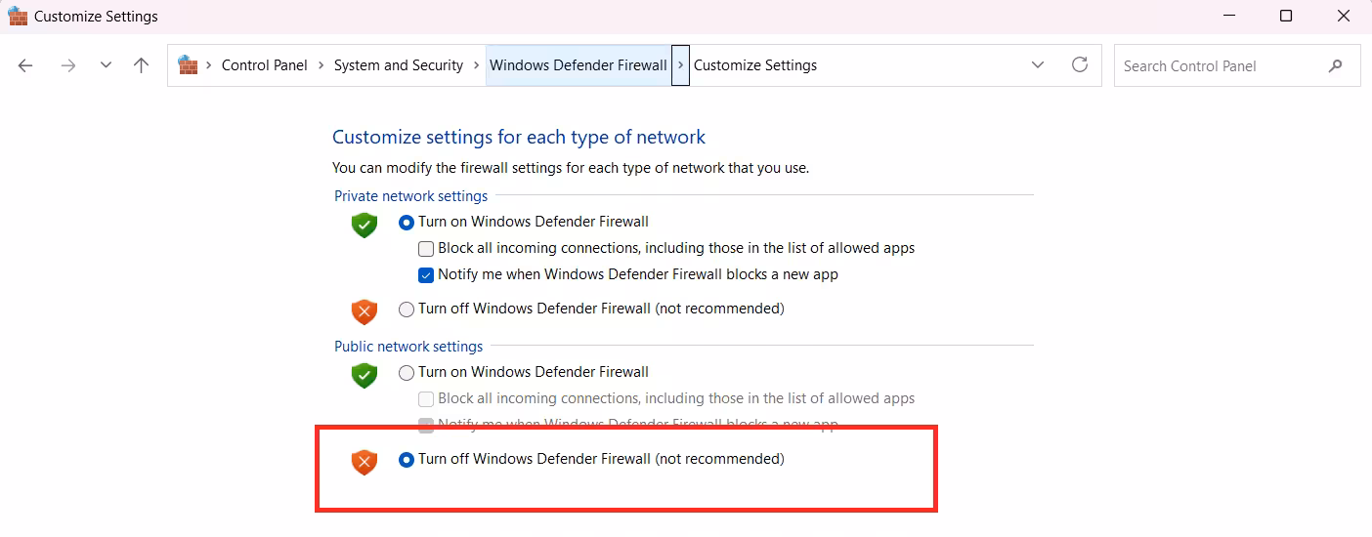Click green shield in private settings
Viewport: 1372px width, 537px height.
tap(364, 225)
